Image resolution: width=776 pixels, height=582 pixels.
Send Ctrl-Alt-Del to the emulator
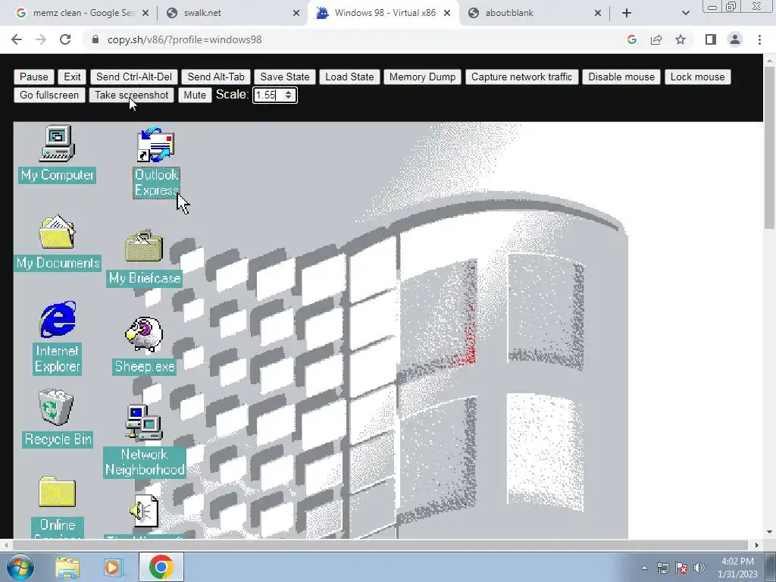(134, 77)
